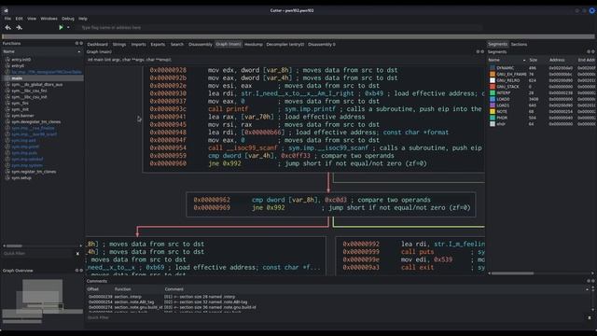Image resolution: width=597 pixels, height=336 pixels.
Task: Click the call printf instruction
Action: [x=228, y=109]
